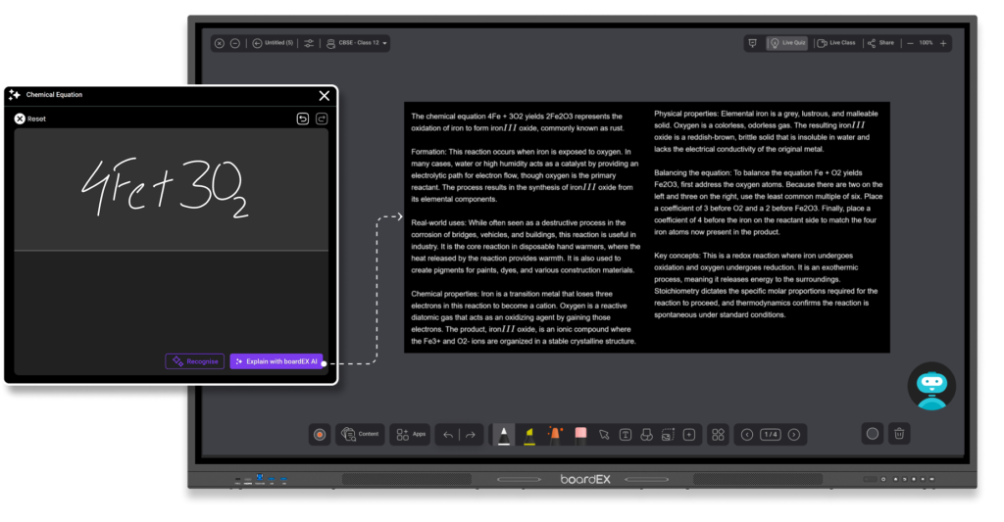This screenshot has height=522, width=1004.
Task: Select the black pen tool
Action: tap(503, 435)
